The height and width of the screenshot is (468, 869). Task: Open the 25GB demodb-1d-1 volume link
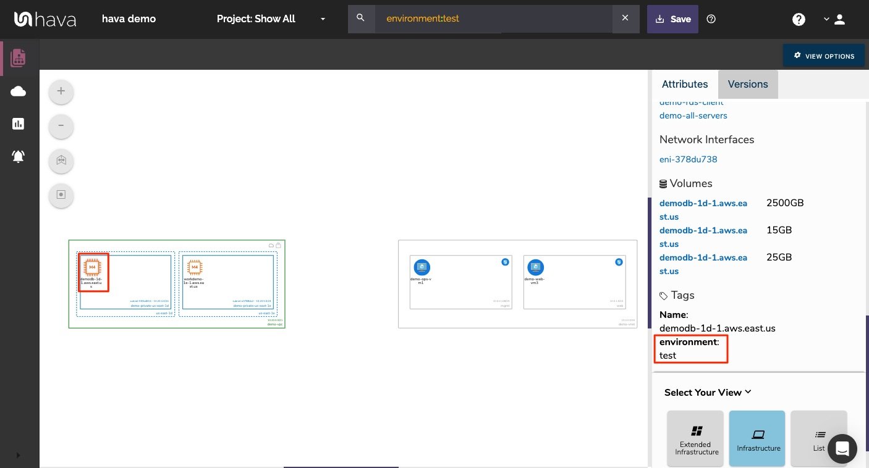703,264
